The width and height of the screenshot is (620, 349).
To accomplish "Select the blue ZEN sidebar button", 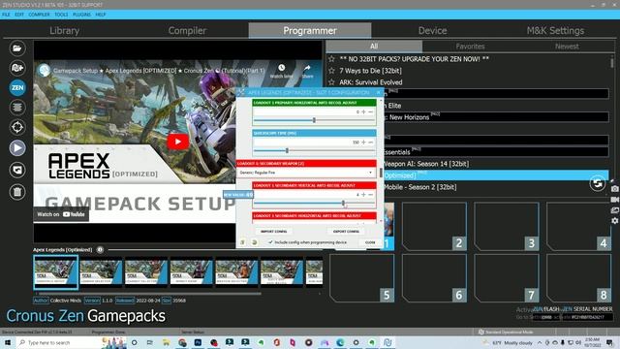I will click(x=17, y=88).
